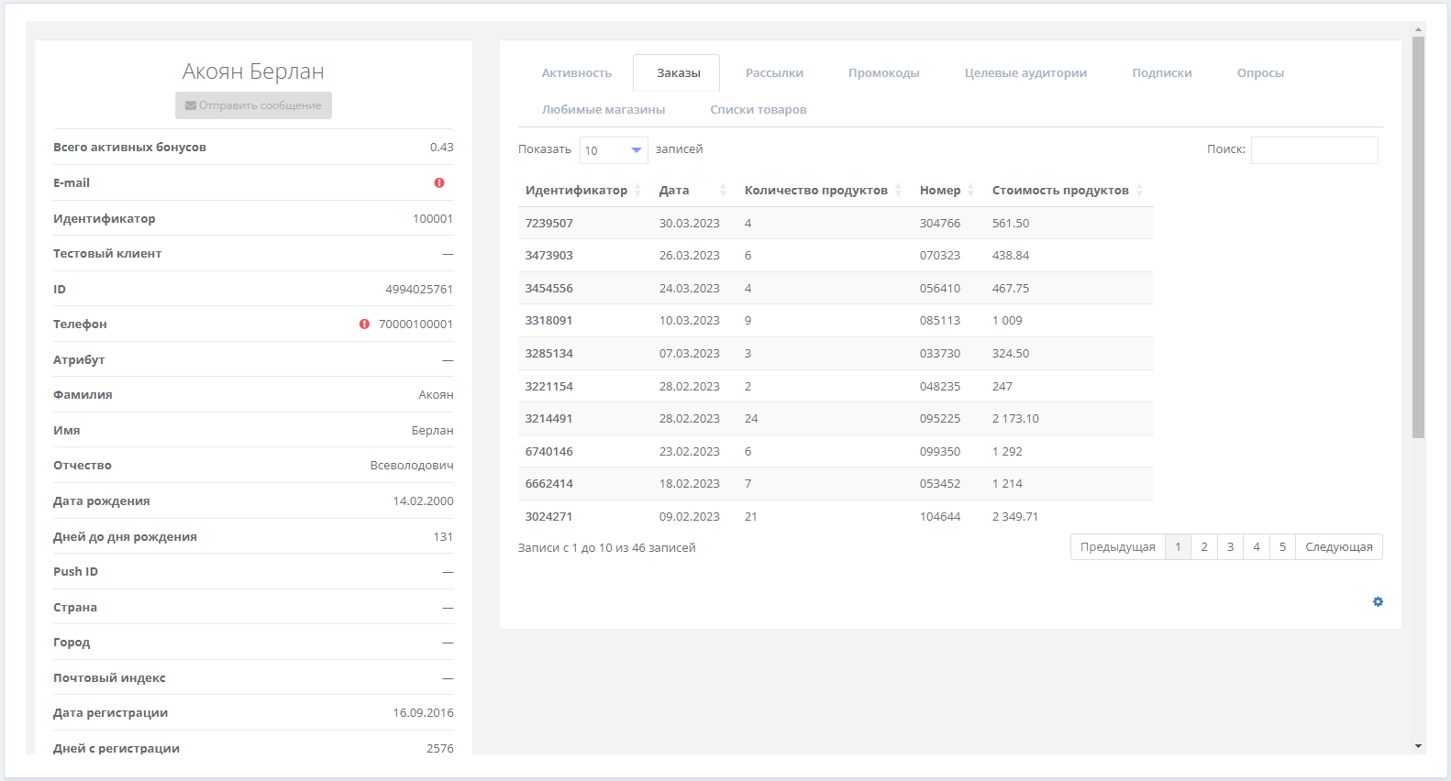The image size is (1451, 781).
Task: Click the page scroll-up arrow
Action: (1418, 29)
